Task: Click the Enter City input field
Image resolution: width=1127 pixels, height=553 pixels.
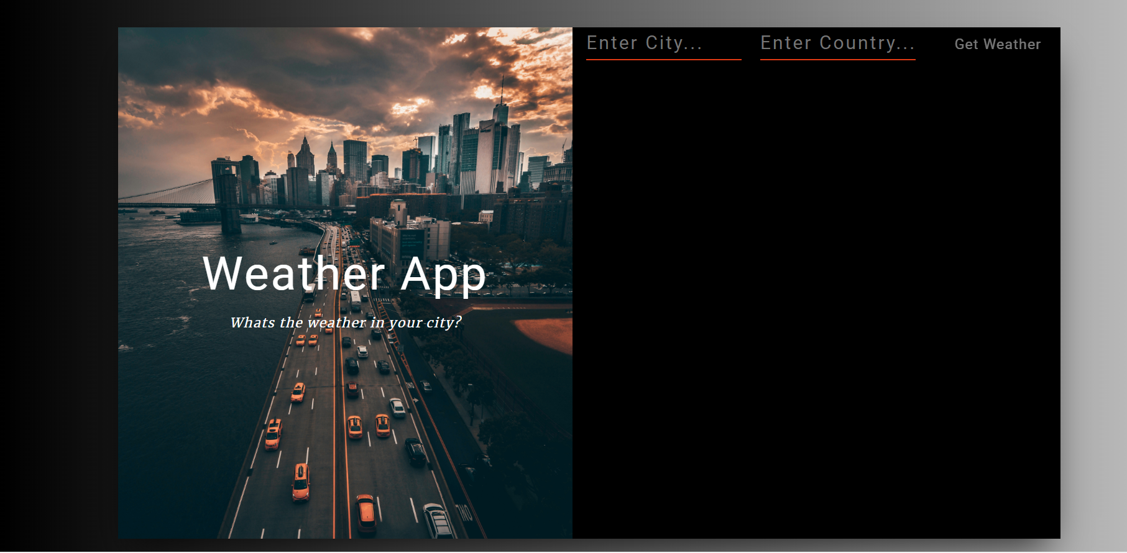Action: [x=663, y=43]
